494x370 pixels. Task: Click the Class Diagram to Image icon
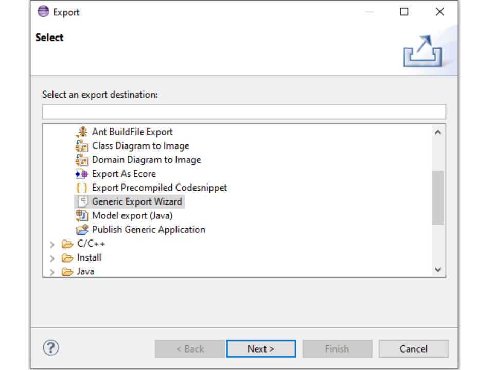[x=82, y=146]
